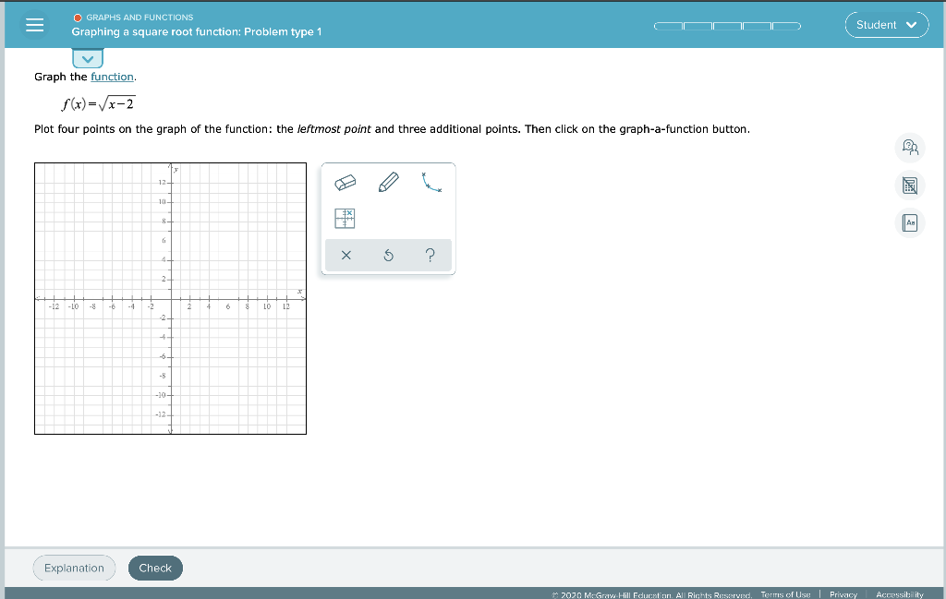Select the Pencil point-plotting tool

(x=388, y=181)
